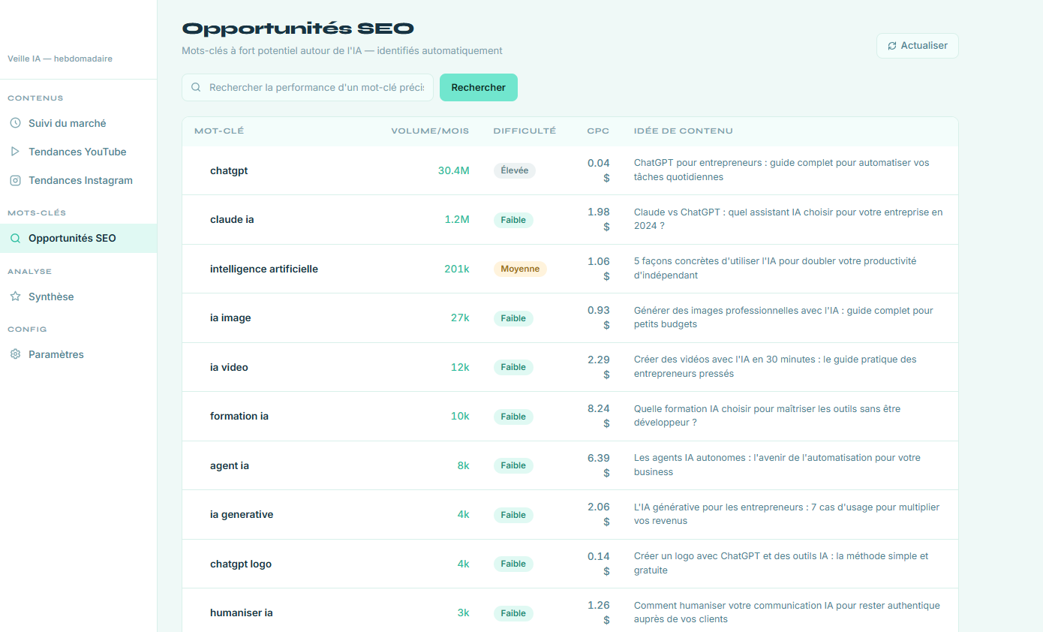Click the gear icon beside Paramètres
1043x632 pixels.
pyautogui.click(x=15, y=354)
